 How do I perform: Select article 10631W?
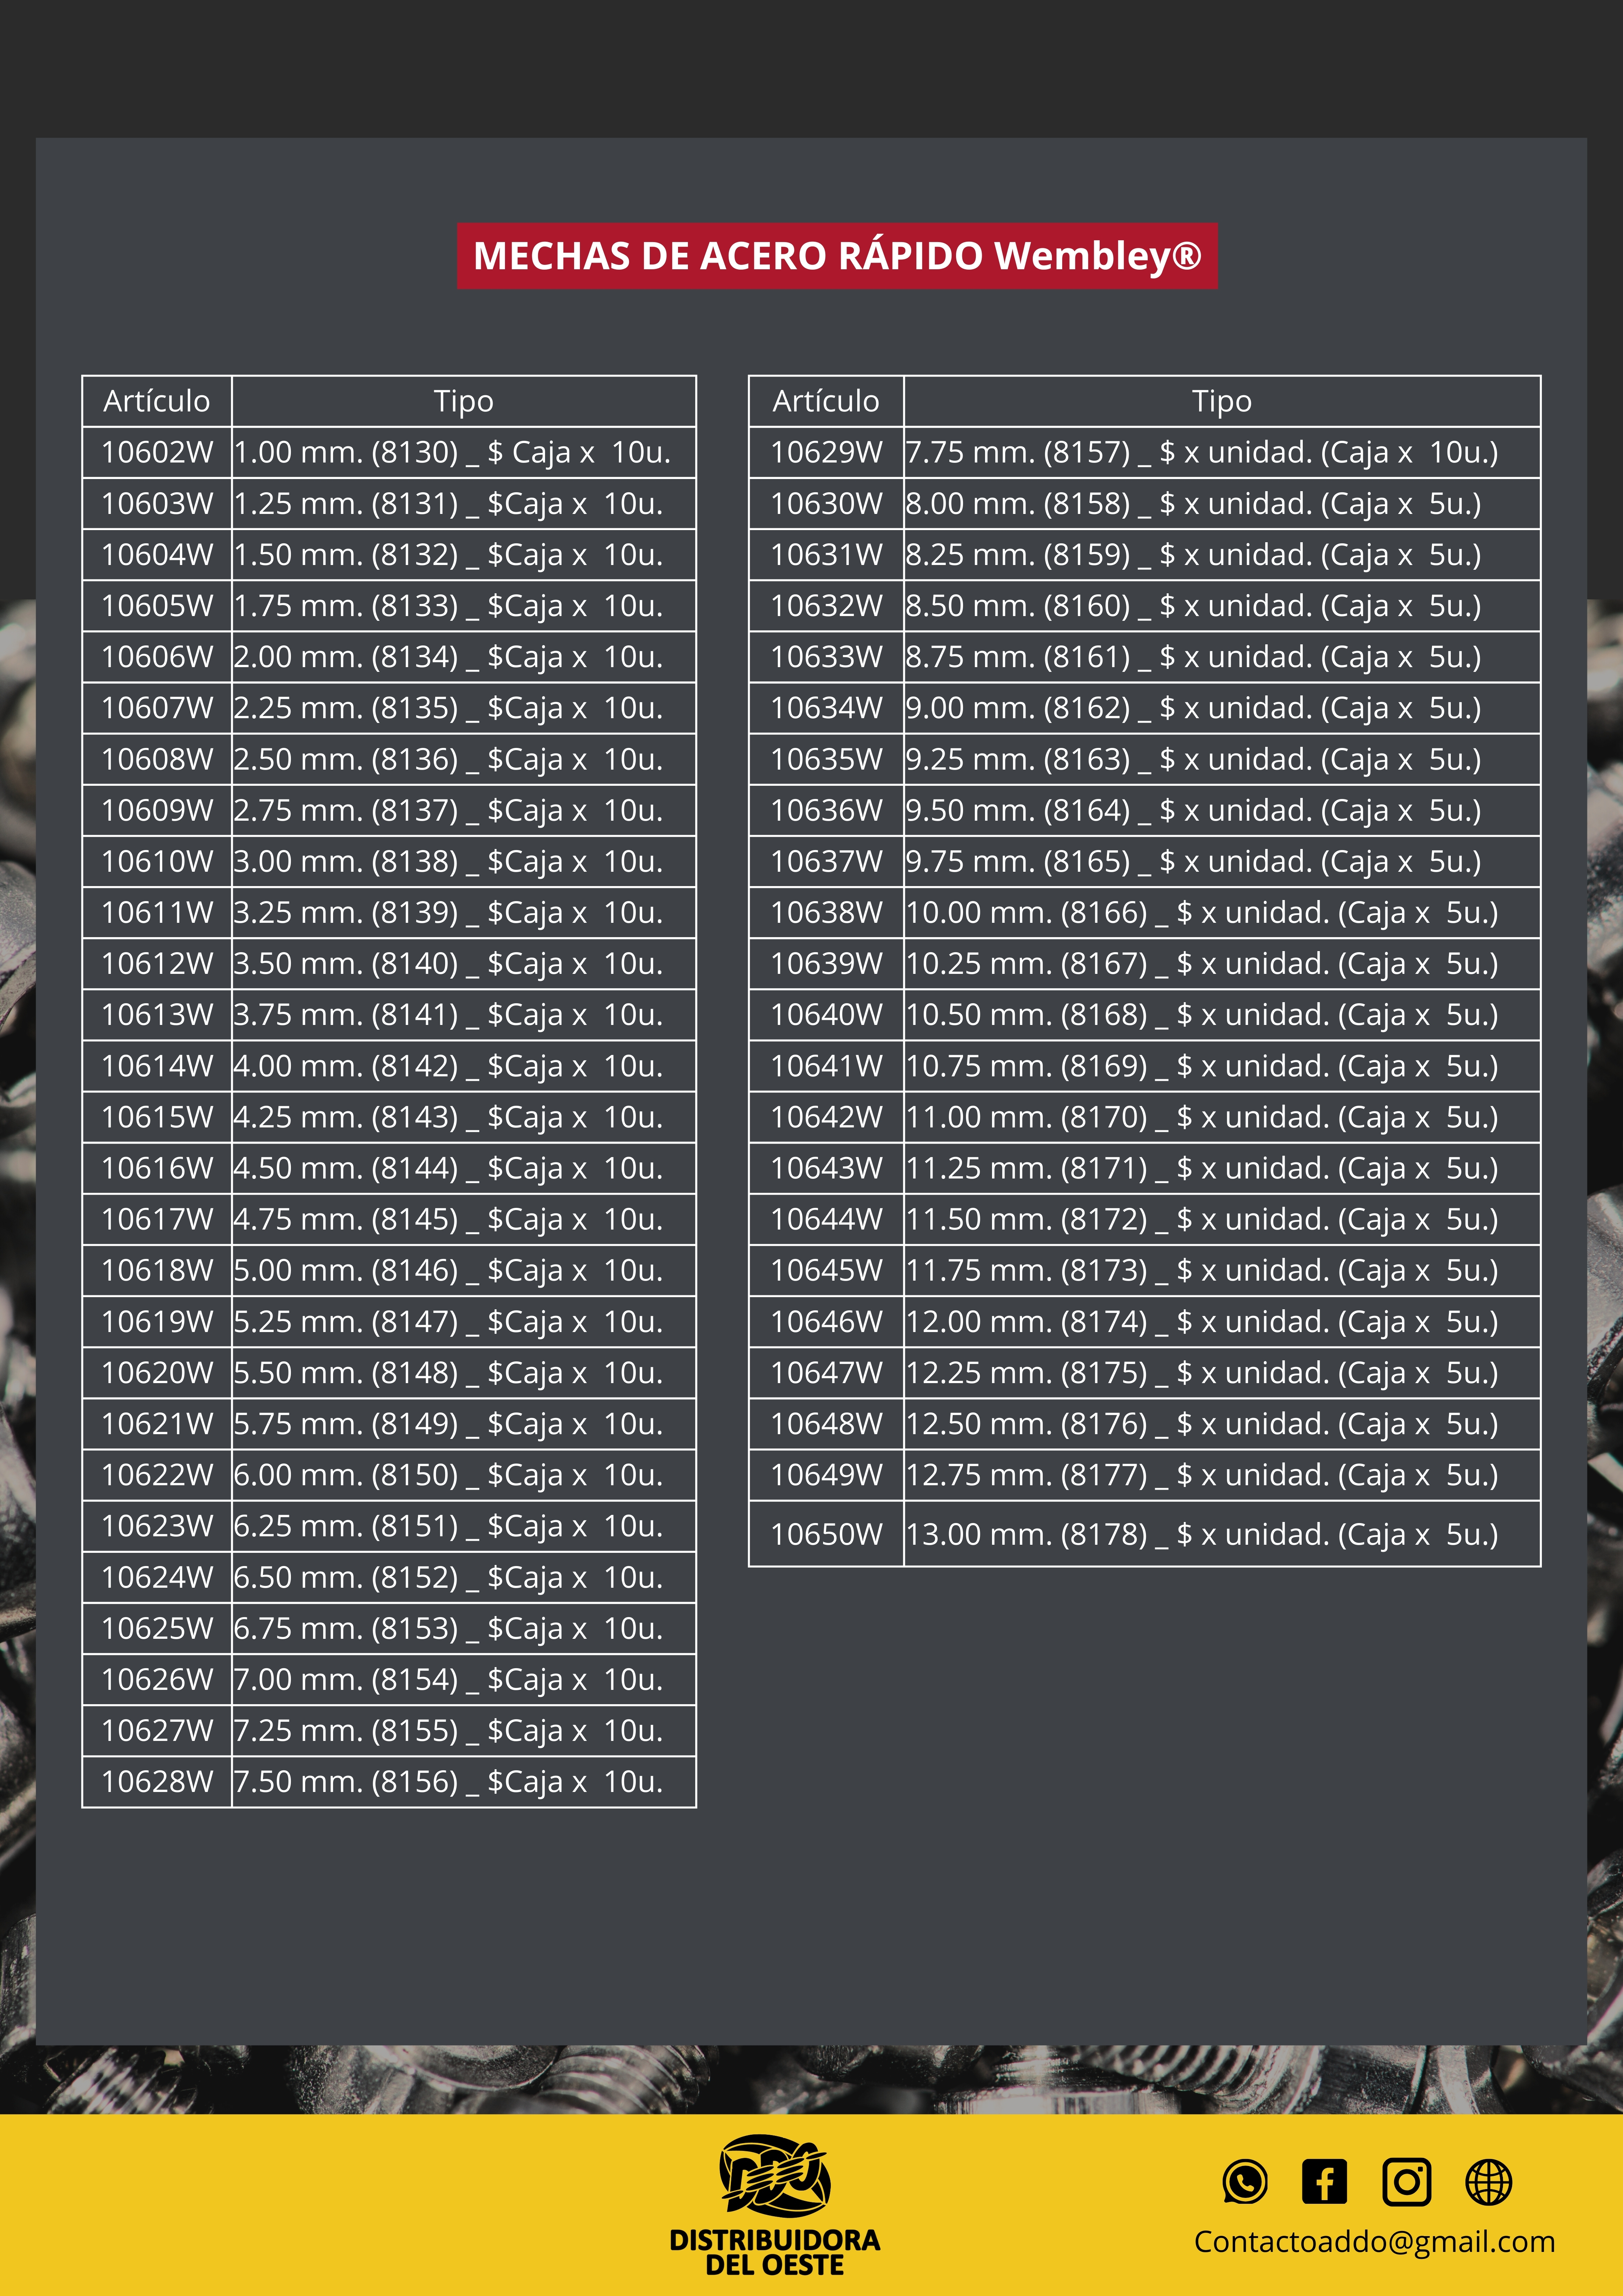coord(826,555)
